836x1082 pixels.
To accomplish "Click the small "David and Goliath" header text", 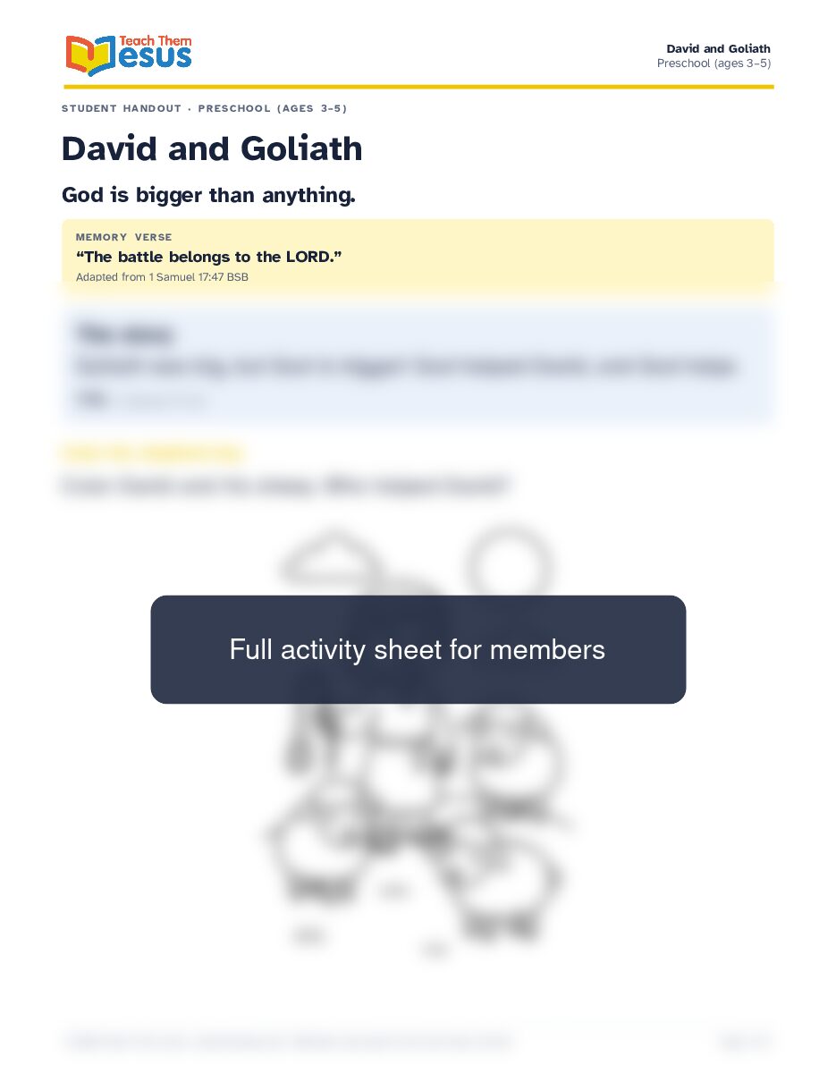I will 718,48.
